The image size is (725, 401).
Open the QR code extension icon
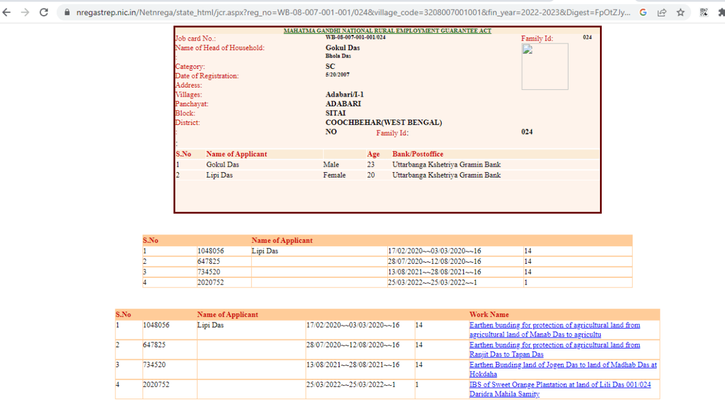pos(703,11)
